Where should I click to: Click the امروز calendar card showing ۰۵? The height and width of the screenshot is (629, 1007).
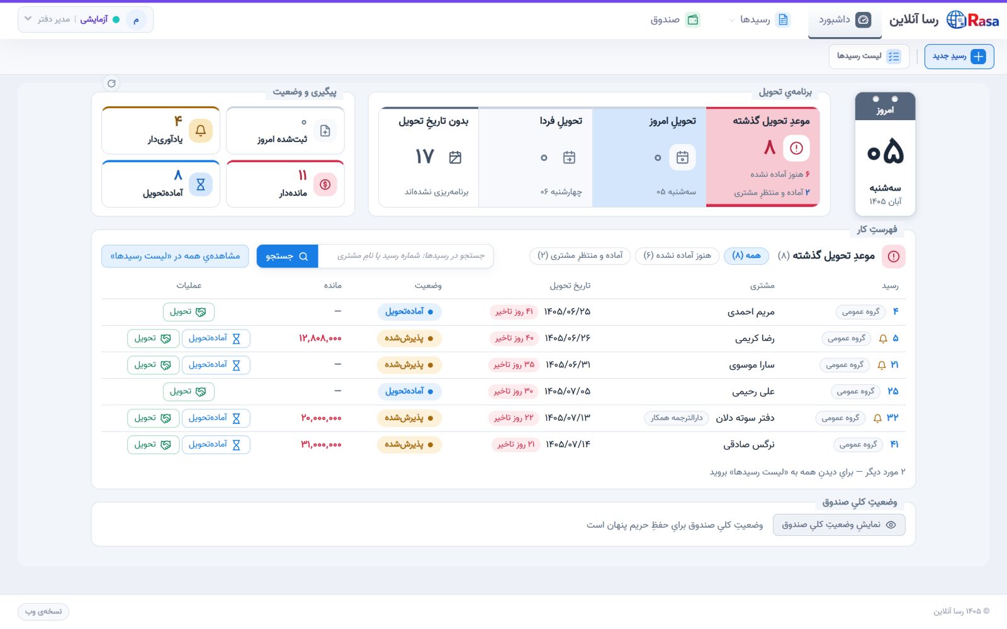pos(885,154)
